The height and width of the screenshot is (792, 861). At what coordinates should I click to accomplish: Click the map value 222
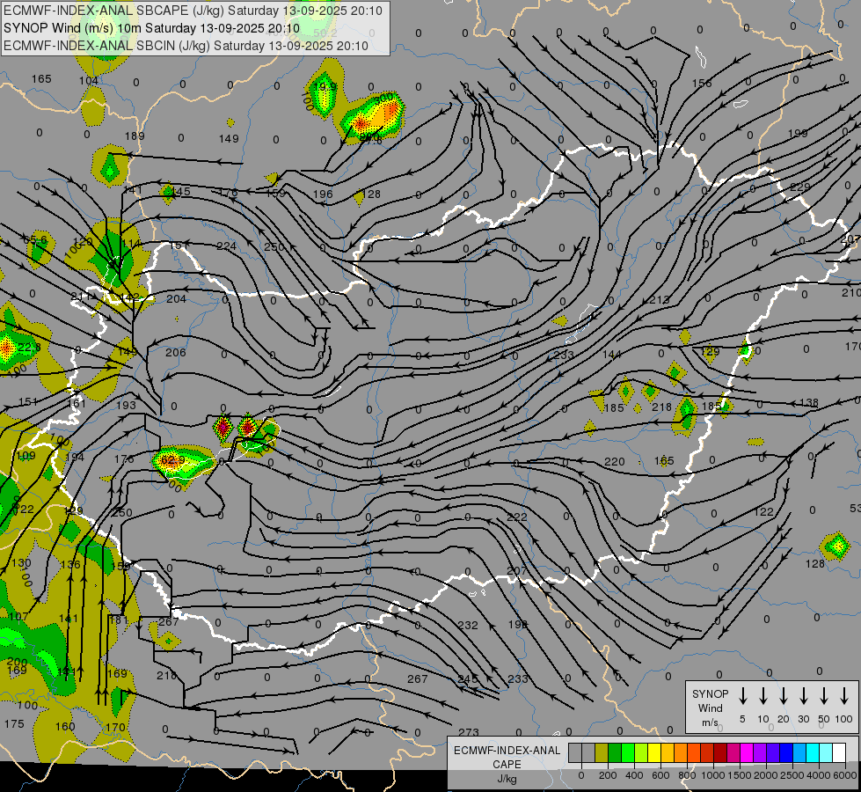click(517, 517)
